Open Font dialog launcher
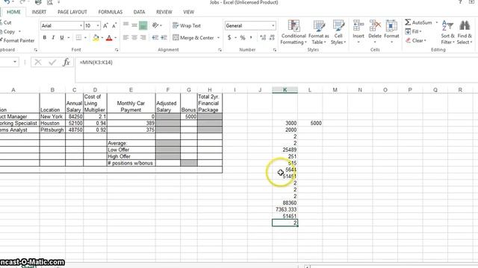Screen dimensions: 478x268 (117, 50)
